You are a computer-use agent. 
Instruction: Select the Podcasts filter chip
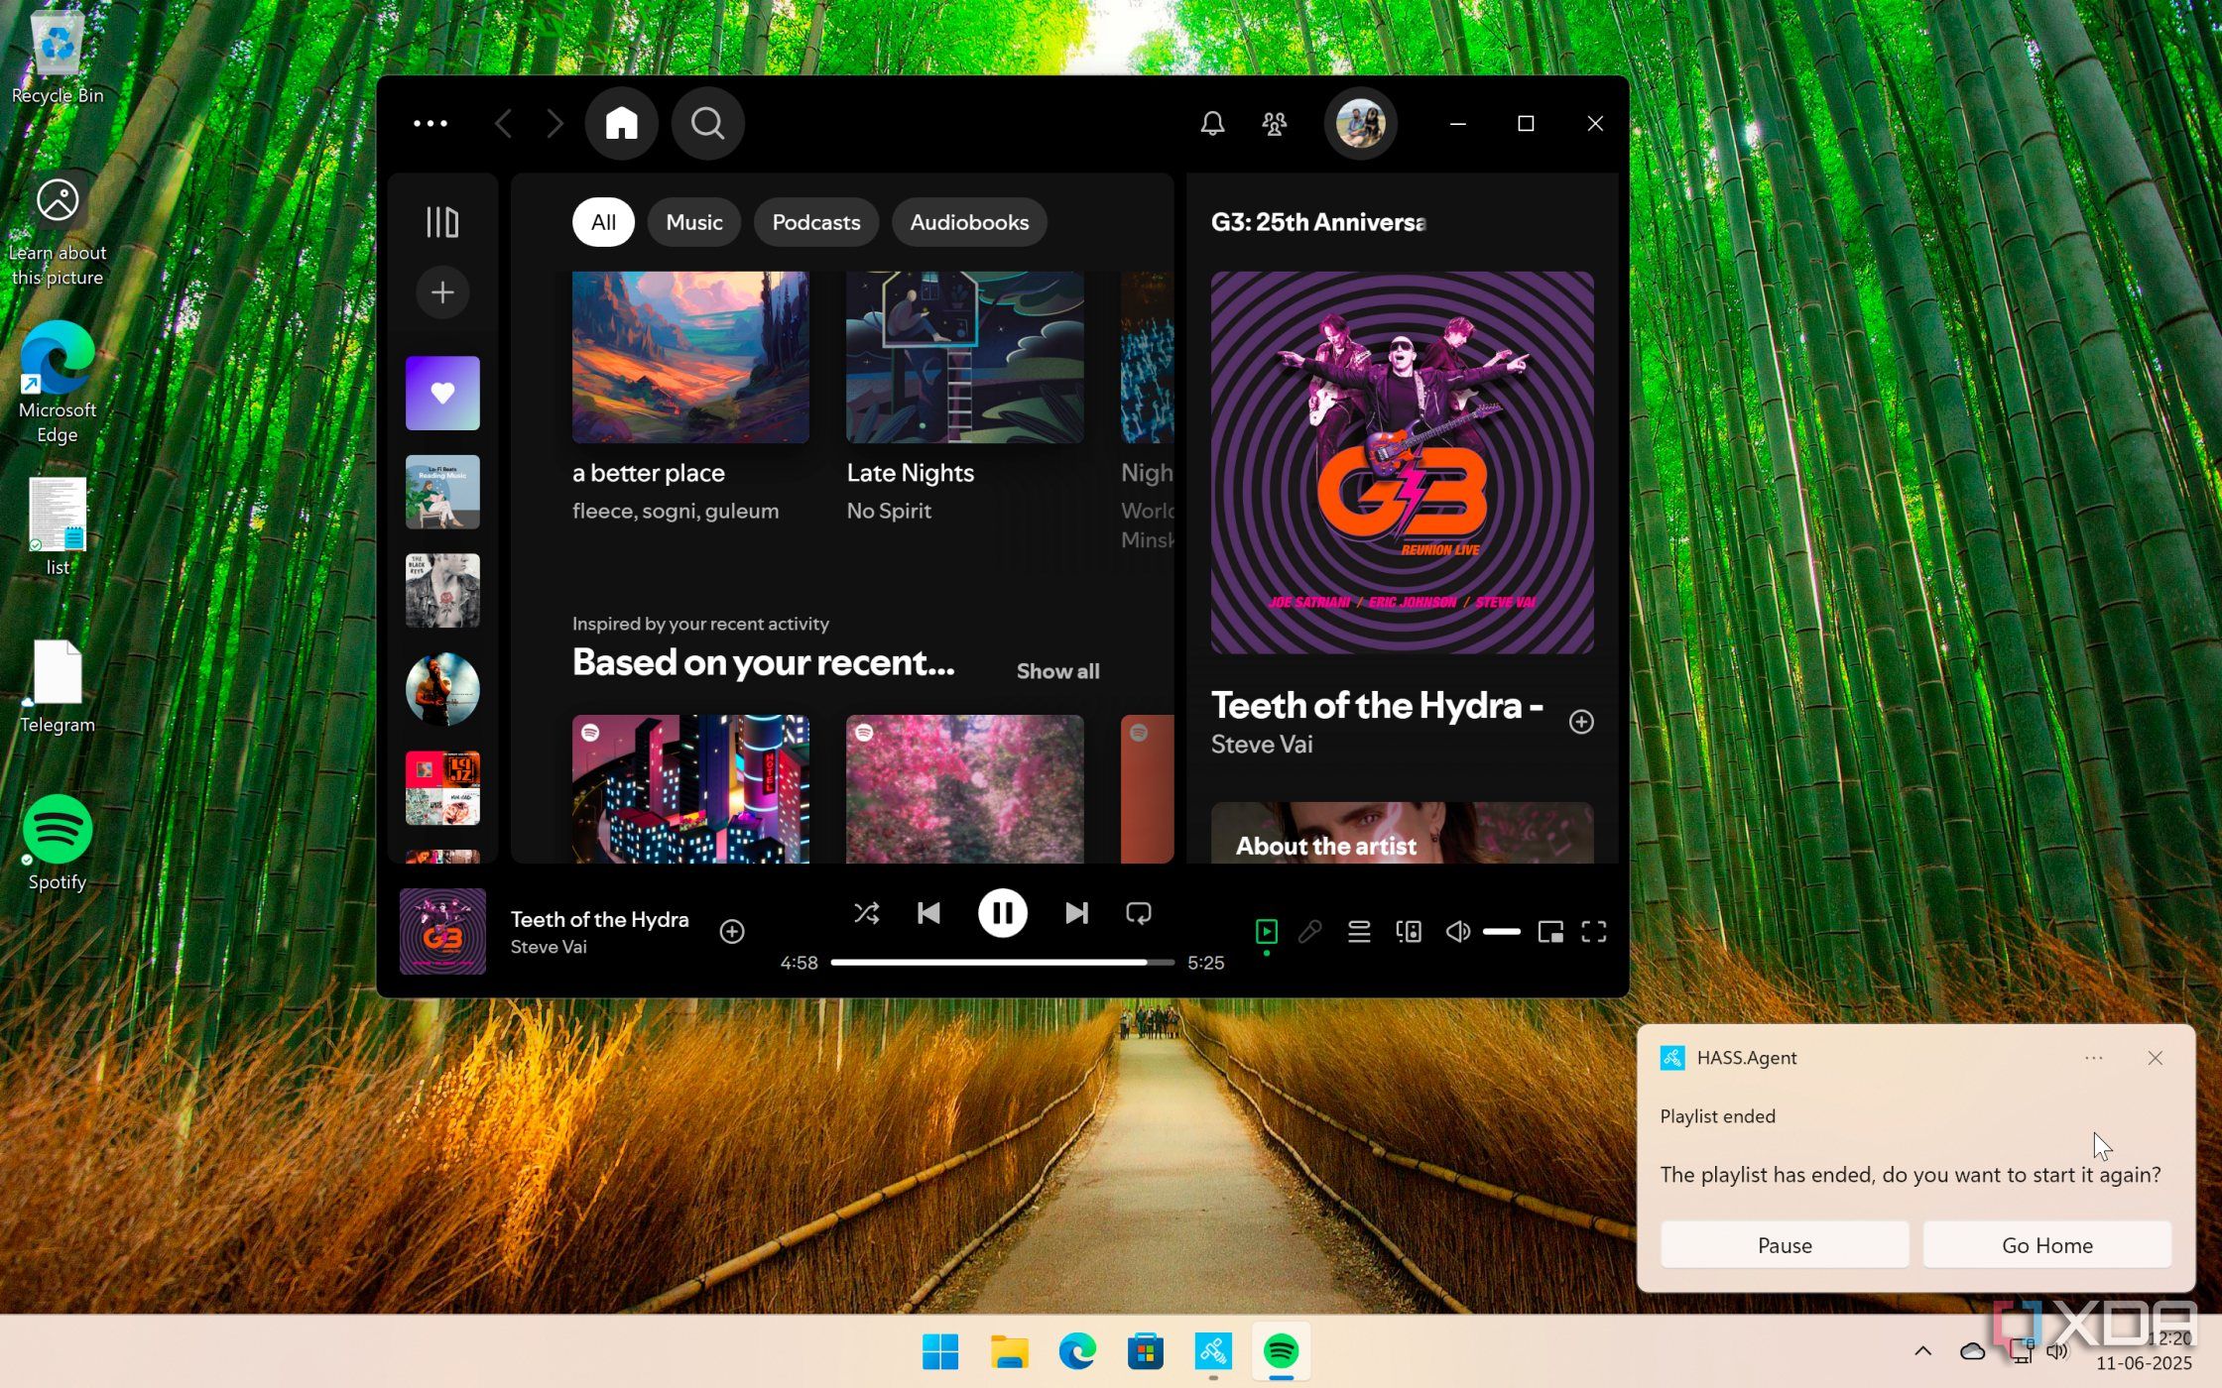tap(816, 222)
